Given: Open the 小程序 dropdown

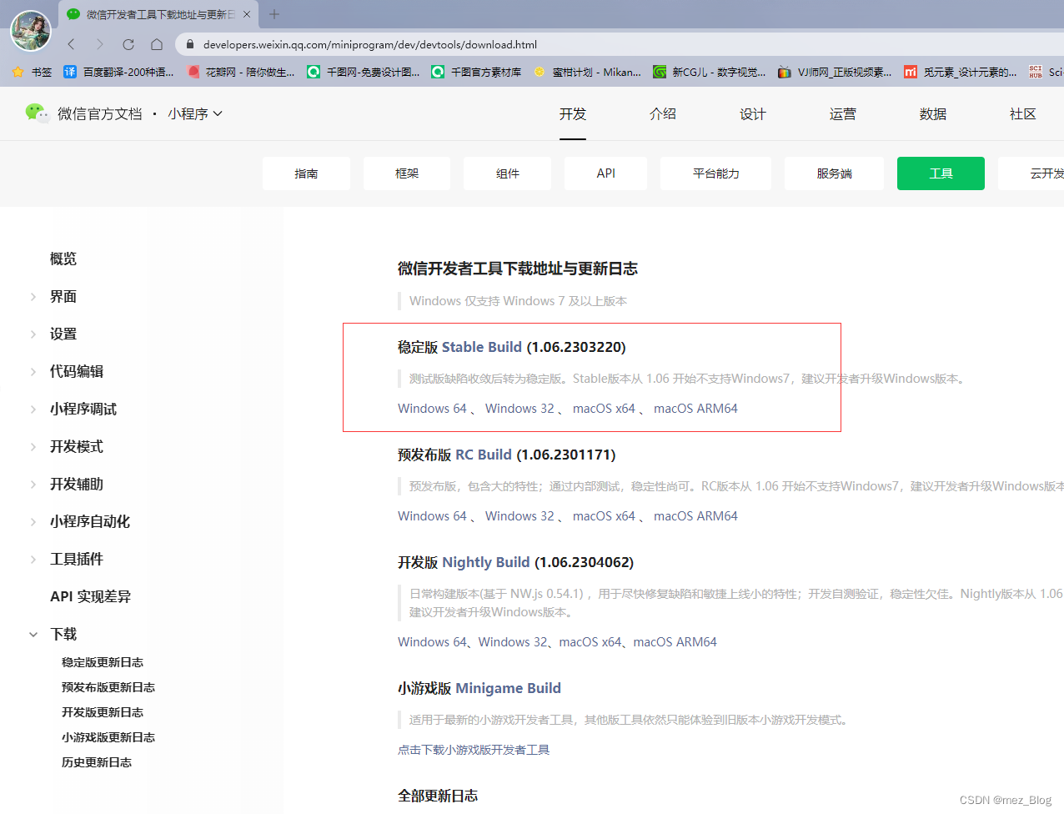Looking at the screenshot, I should [x=195, y=113].
